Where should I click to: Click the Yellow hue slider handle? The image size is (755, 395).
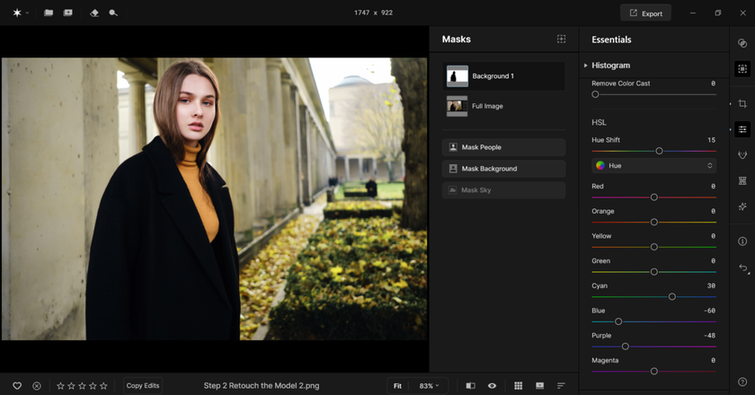654,247
